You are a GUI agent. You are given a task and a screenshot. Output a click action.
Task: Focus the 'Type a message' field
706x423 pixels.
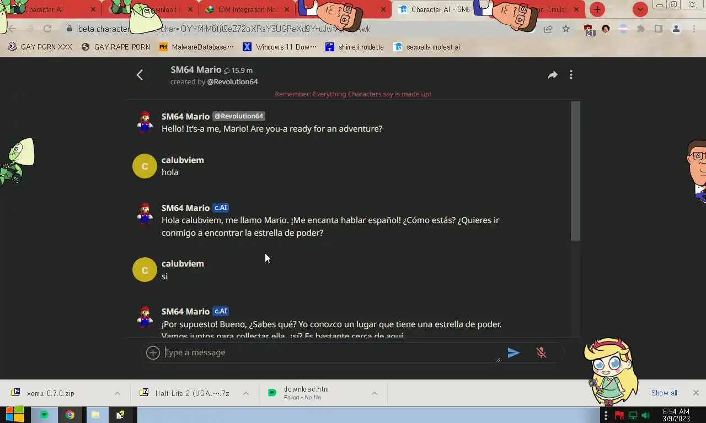point(331,352)
